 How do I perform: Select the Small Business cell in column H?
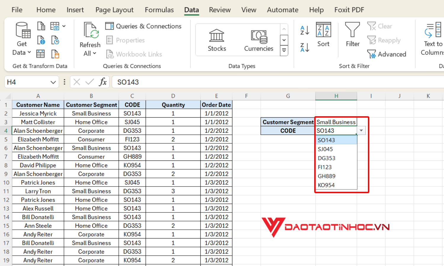coord(336,122)
